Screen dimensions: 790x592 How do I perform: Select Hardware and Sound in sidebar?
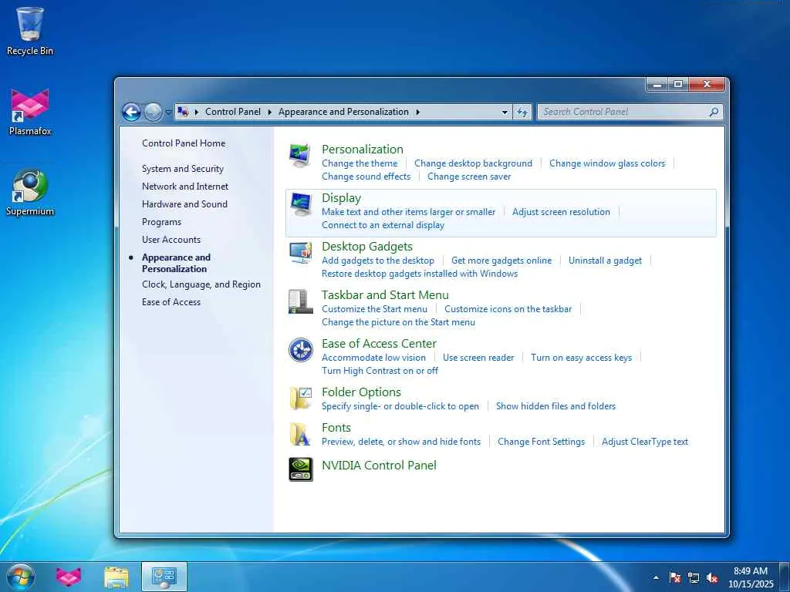(184, 204)
